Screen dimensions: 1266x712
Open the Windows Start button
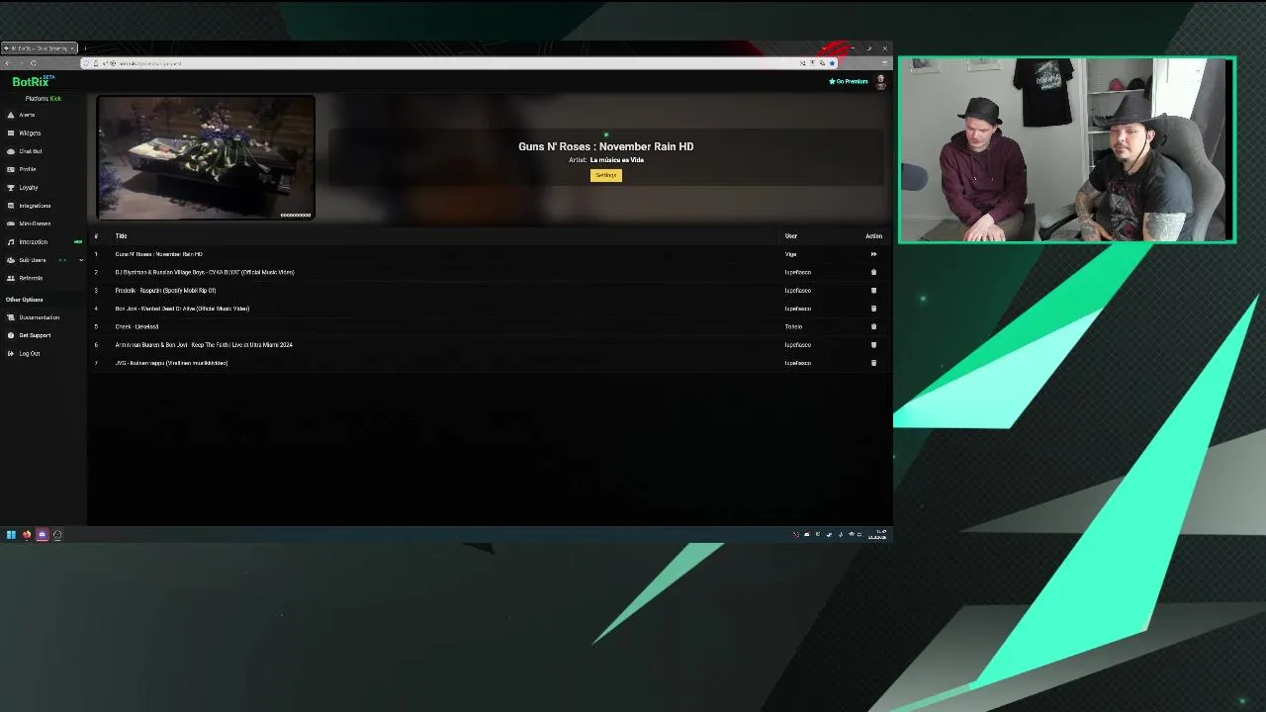(x=11, y=535)
